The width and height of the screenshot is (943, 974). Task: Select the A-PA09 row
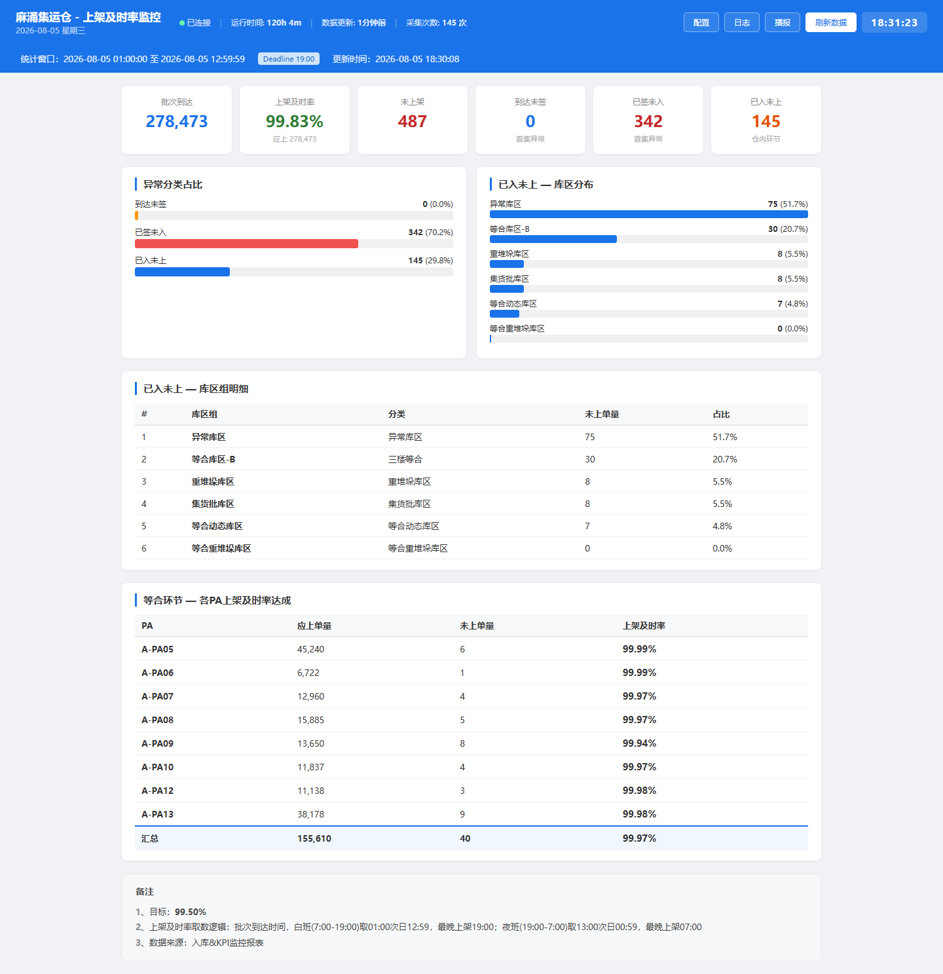(471, 743)
